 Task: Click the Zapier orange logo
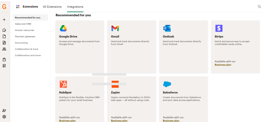pyautogui.click(x=115, y=84)
